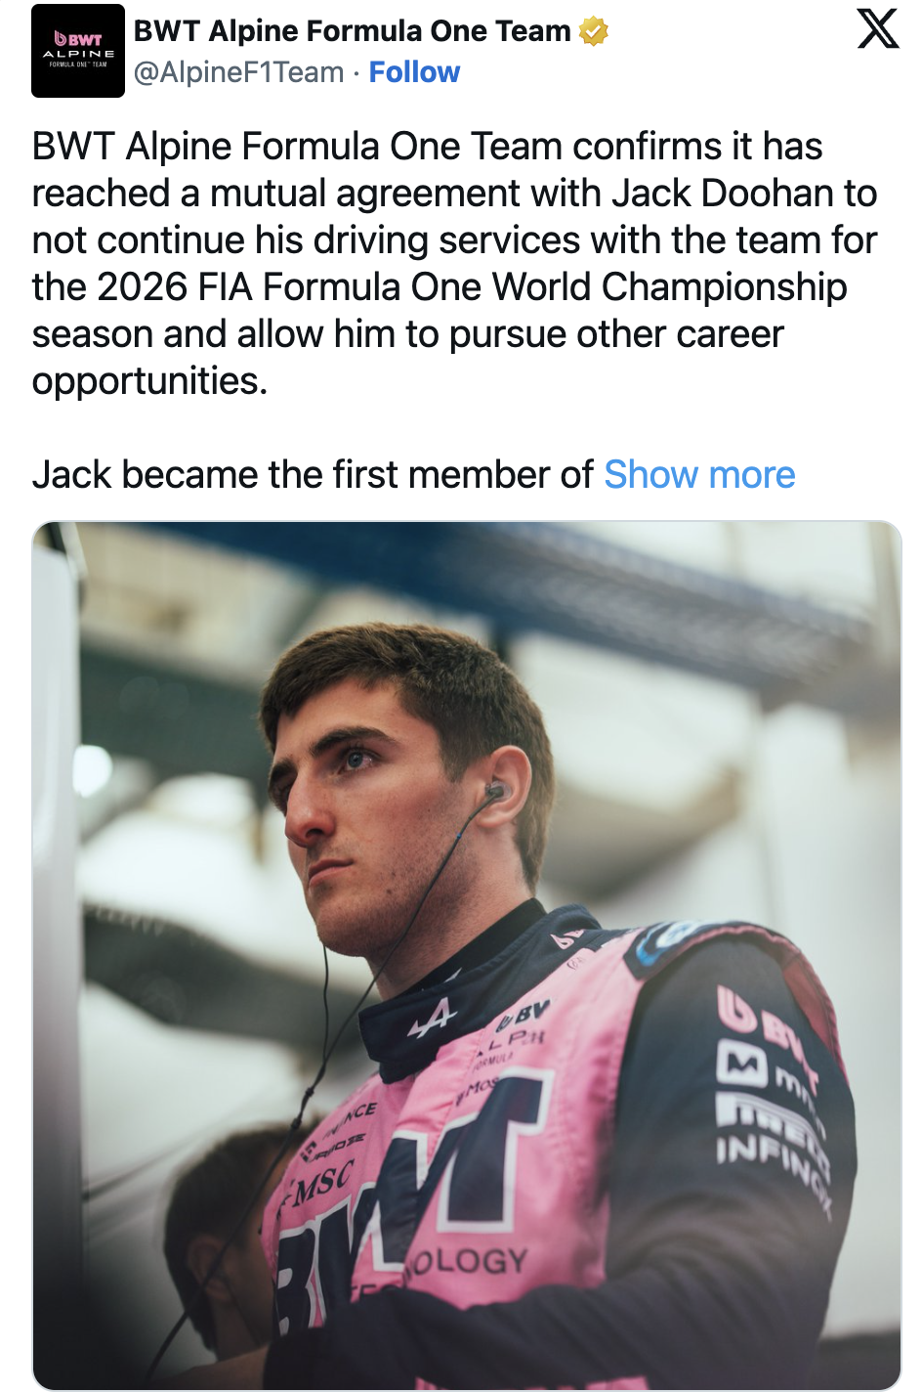The image size is (922, 1392).
Task: Open the team display name header
Action: point(352,31)
